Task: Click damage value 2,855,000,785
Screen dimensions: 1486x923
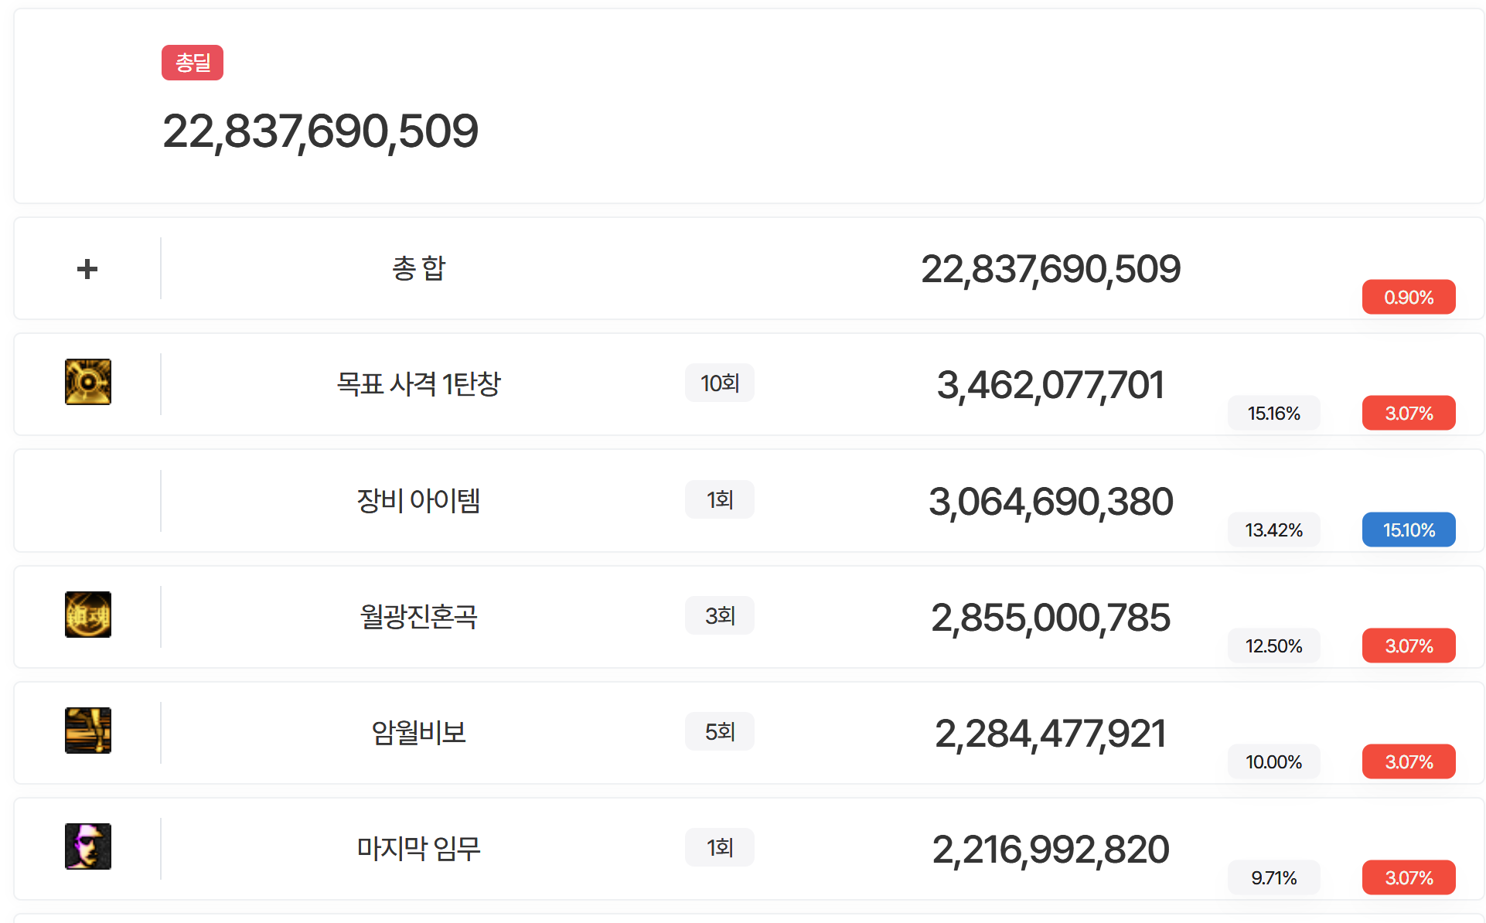Action: point(1051,618)
